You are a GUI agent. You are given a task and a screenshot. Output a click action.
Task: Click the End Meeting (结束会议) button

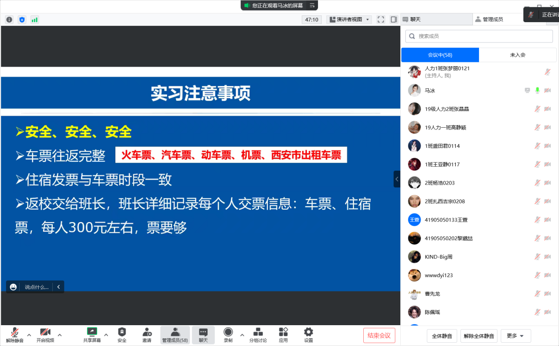tap(379, 335)
